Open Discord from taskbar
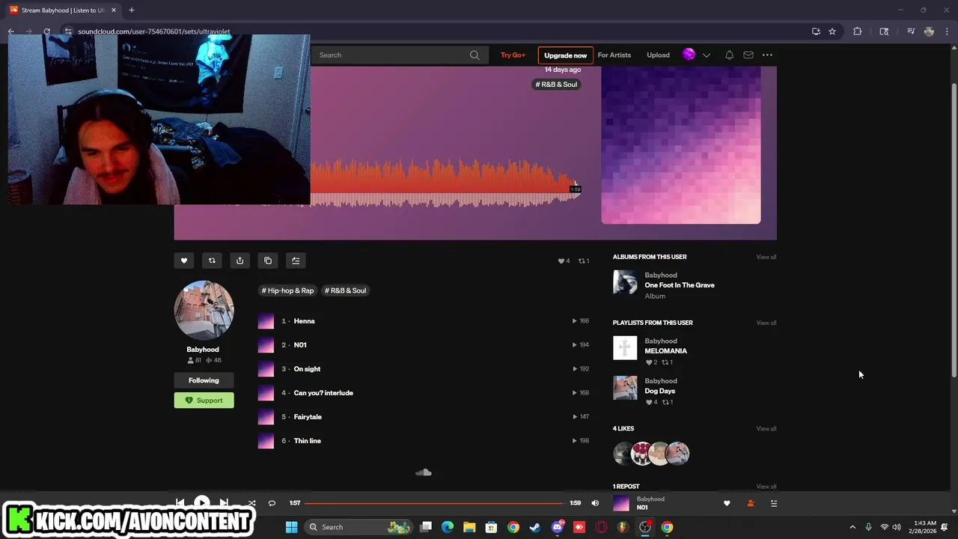This screenshot has width=958, height=539. point(557,527)
